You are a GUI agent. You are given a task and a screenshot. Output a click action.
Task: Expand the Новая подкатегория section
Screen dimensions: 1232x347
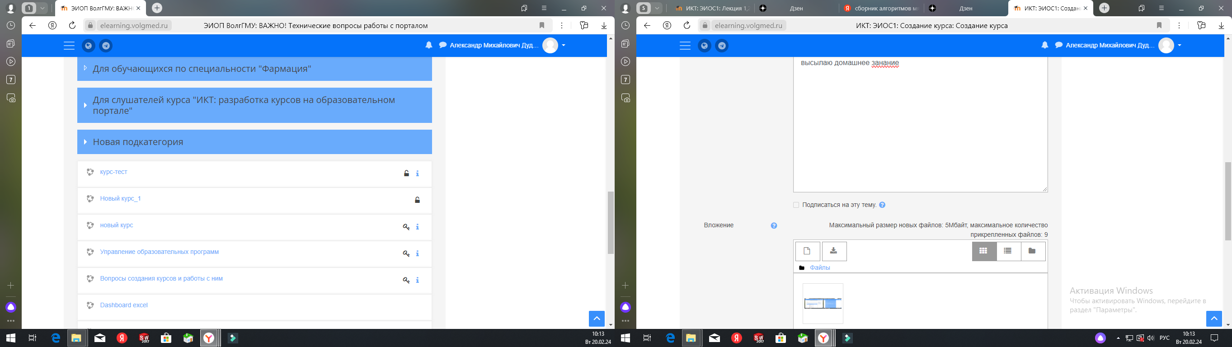tap(85, 142)
